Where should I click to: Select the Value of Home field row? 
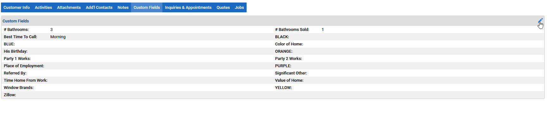409,80
